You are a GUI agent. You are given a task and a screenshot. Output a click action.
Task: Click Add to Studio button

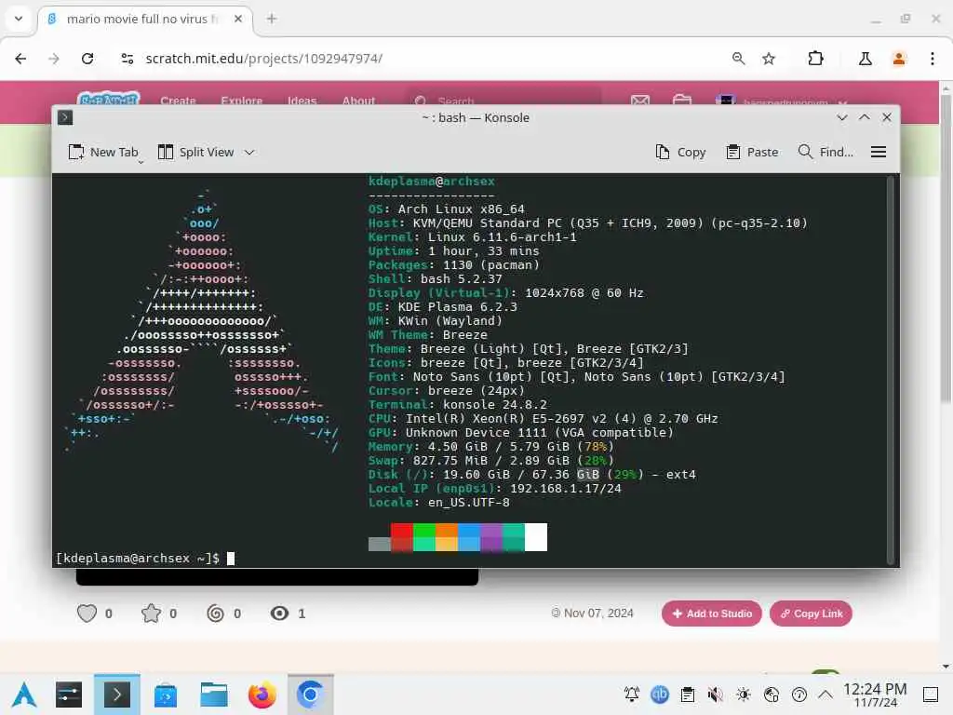point(712,614)
